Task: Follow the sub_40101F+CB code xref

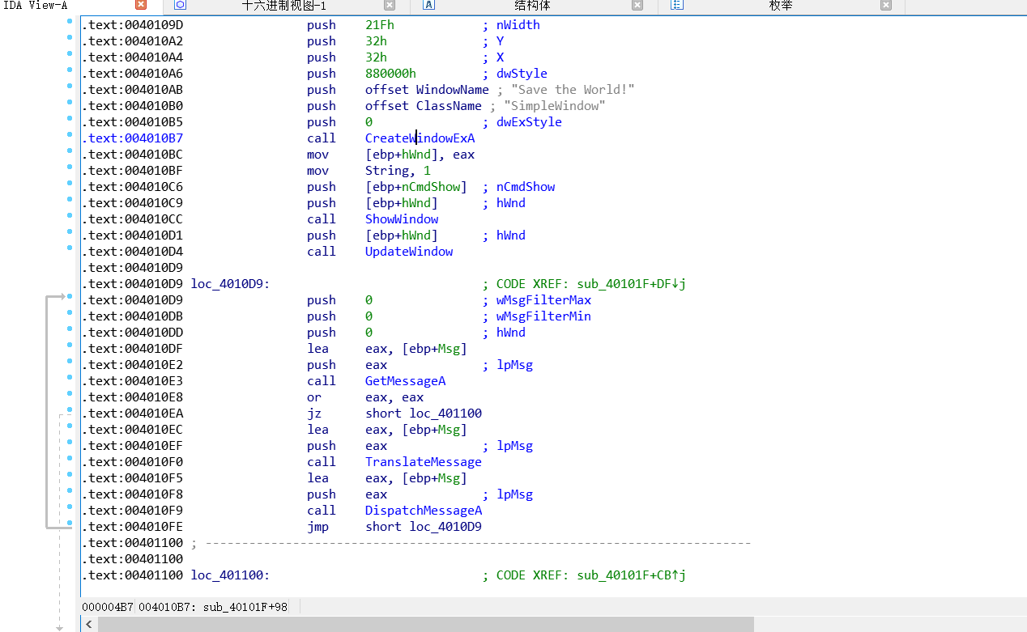Action: [632, 575]
